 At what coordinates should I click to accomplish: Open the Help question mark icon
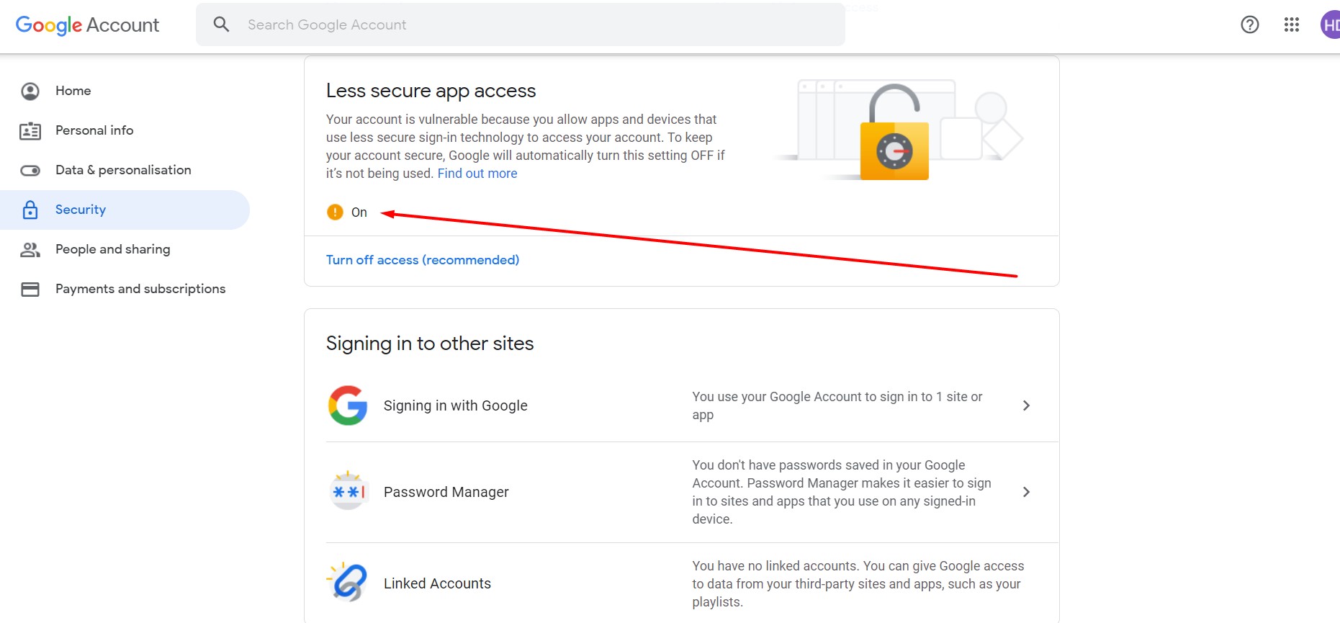1249,24
